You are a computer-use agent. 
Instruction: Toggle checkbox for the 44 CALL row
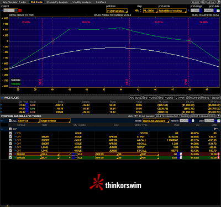coord(10,140)
